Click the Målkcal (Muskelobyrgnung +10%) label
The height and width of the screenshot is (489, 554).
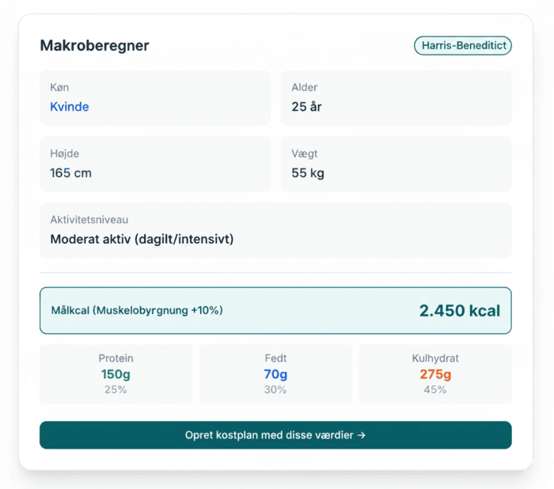click(137, 310)
